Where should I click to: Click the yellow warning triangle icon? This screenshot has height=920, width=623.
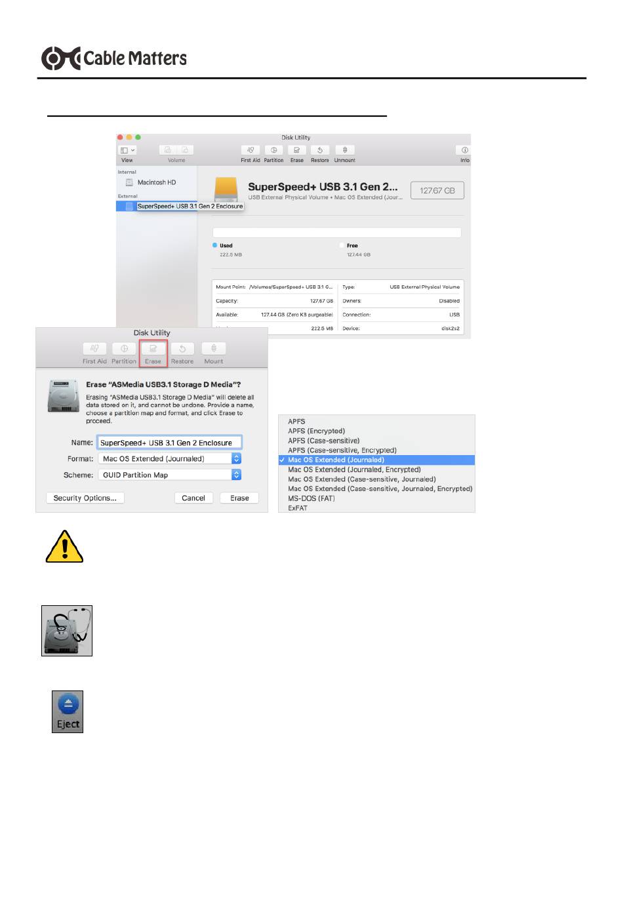(x=64, y=546)
